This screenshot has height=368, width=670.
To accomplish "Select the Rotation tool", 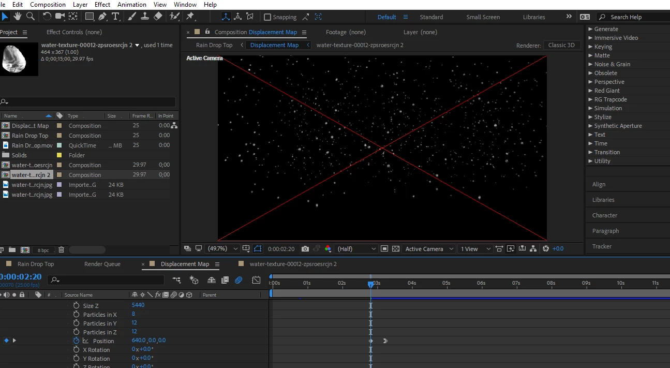I will tap(47, 17).
